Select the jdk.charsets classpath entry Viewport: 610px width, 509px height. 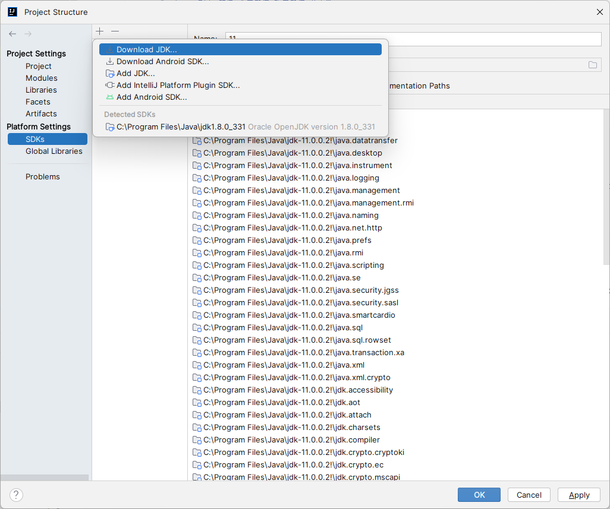point(287,427)
